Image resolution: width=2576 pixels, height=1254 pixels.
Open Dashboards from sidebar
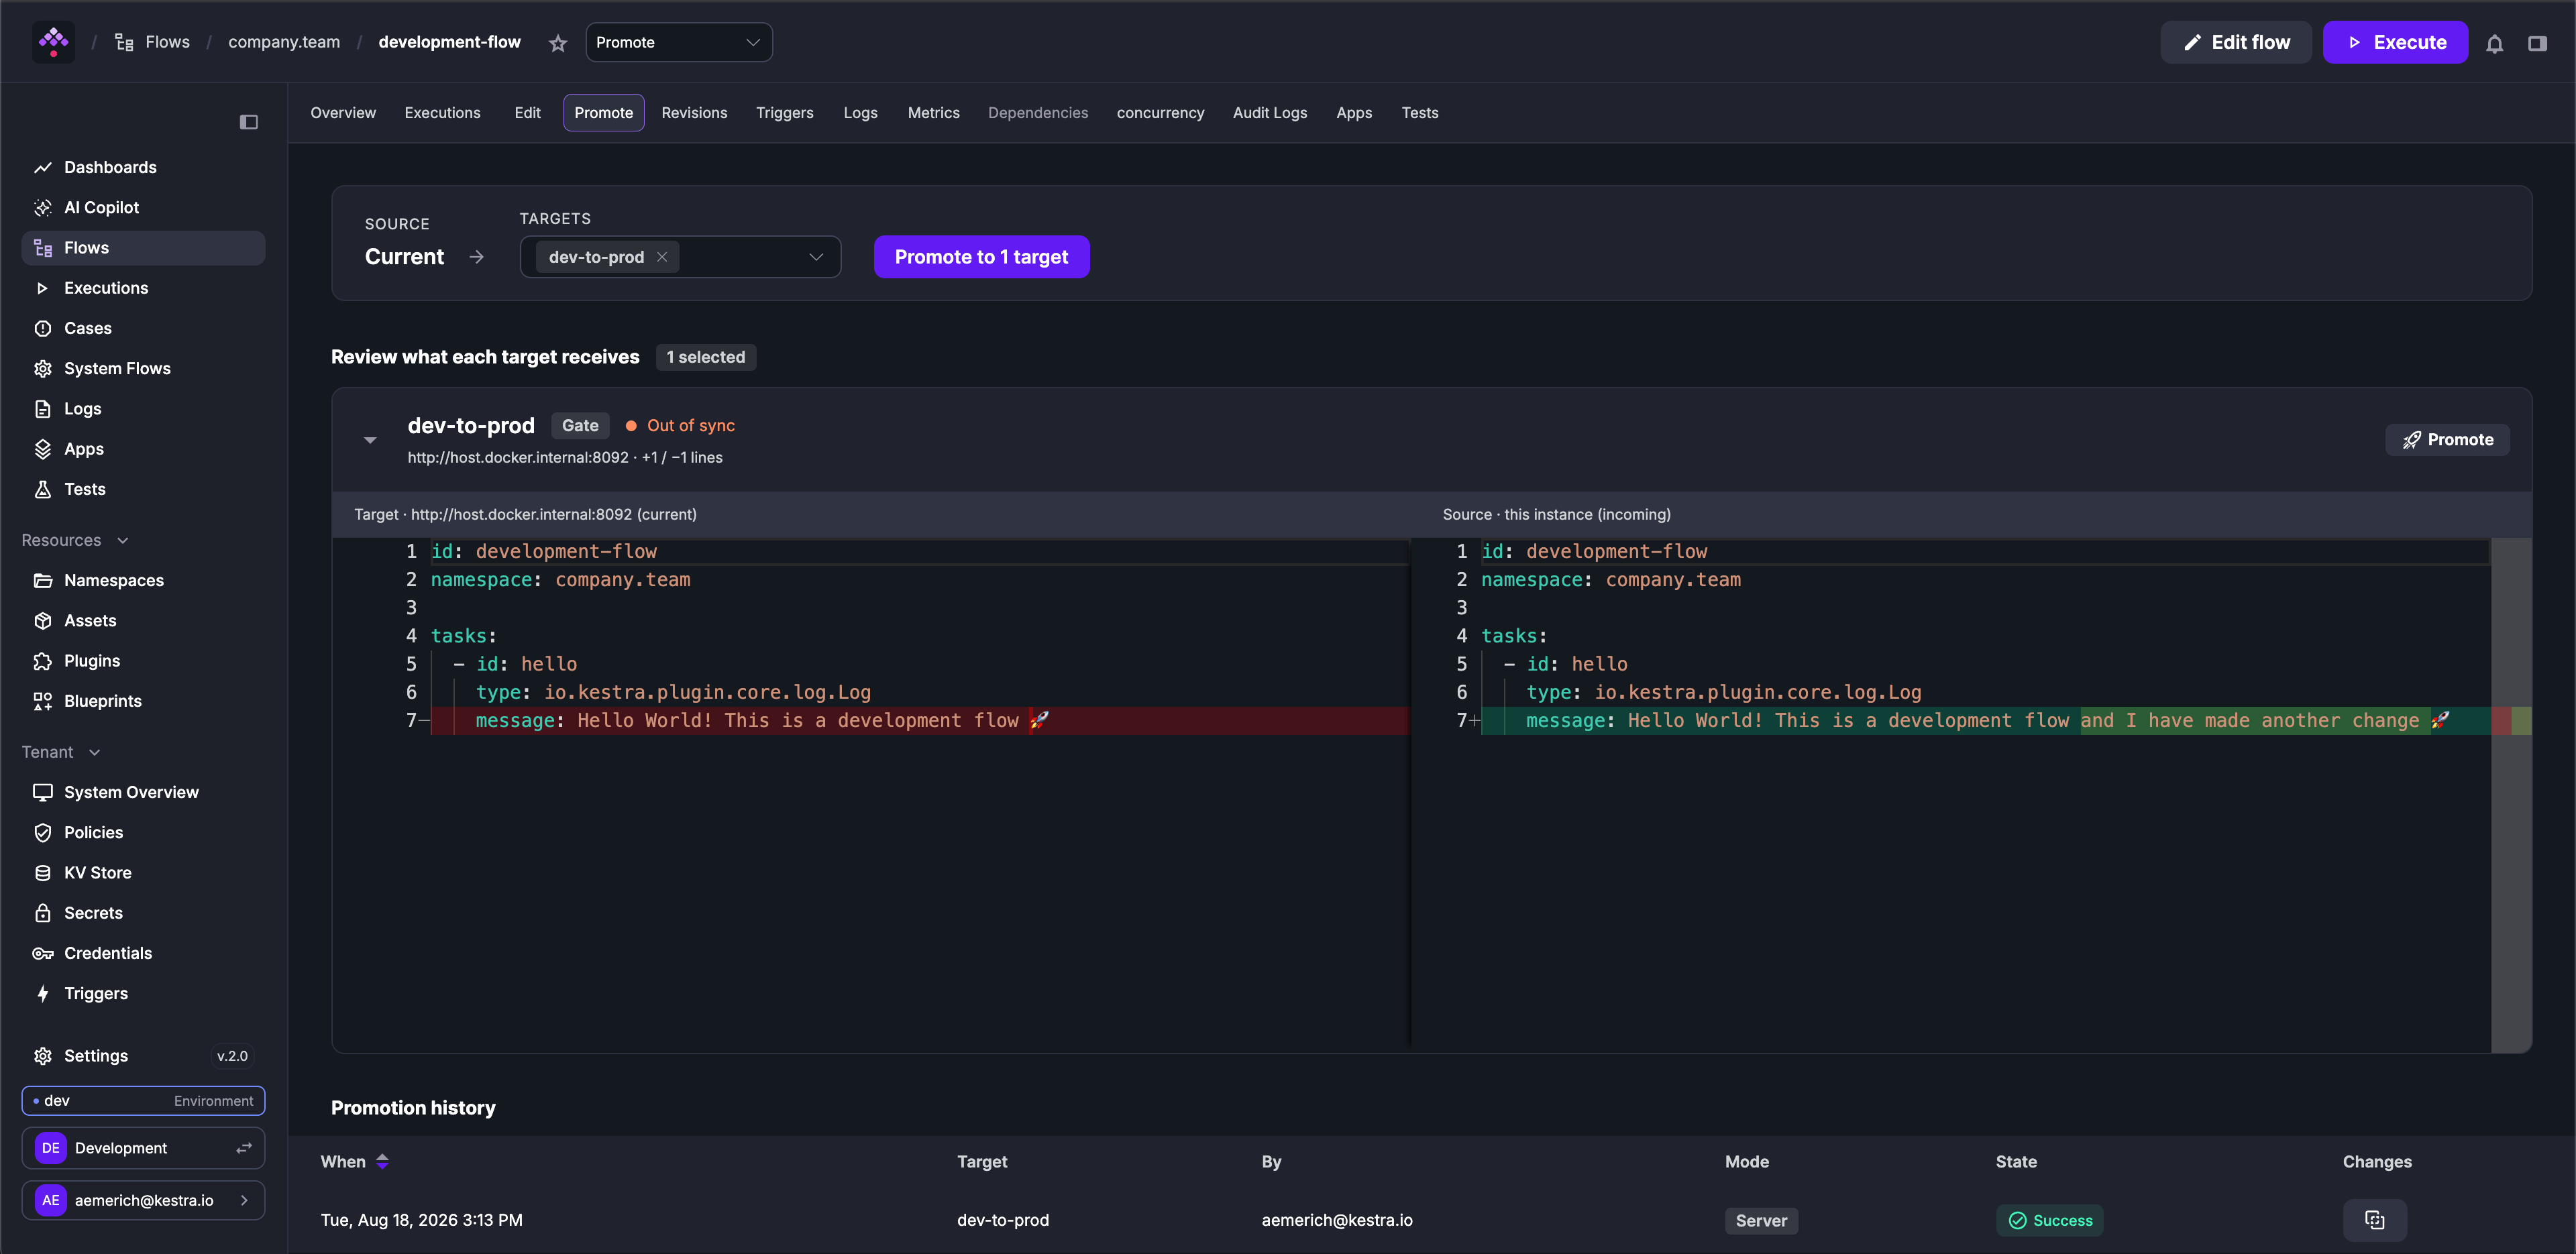coord(144,167)
